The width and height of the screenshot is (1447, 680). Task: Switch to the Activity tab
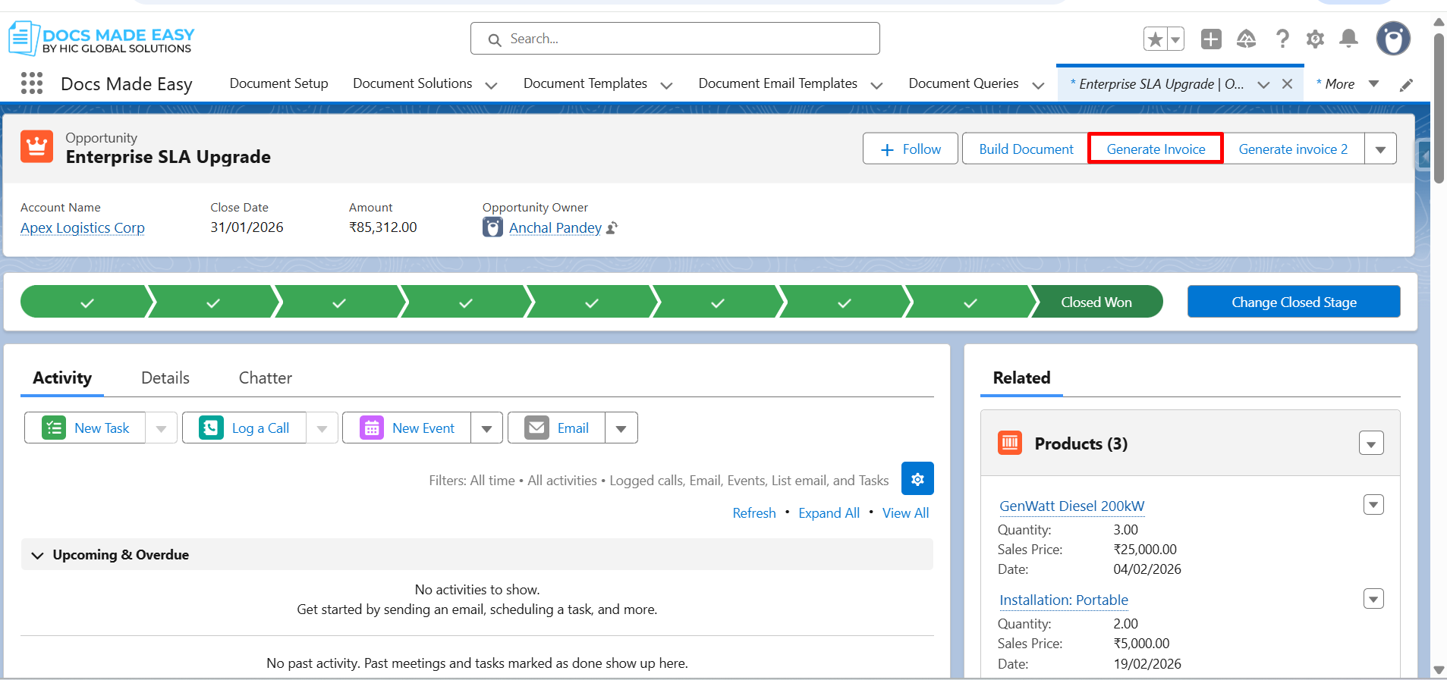tap(62, 378)
